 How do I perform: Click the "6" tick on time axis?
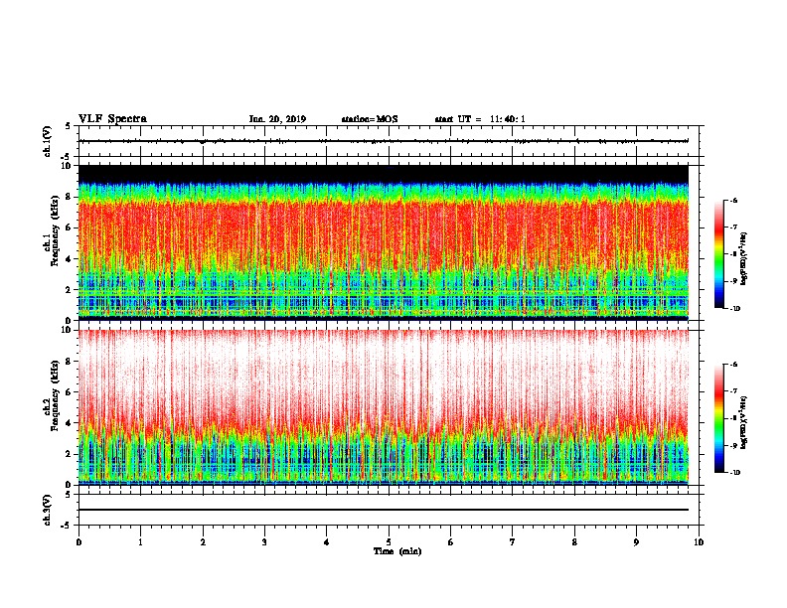(451, 542)
